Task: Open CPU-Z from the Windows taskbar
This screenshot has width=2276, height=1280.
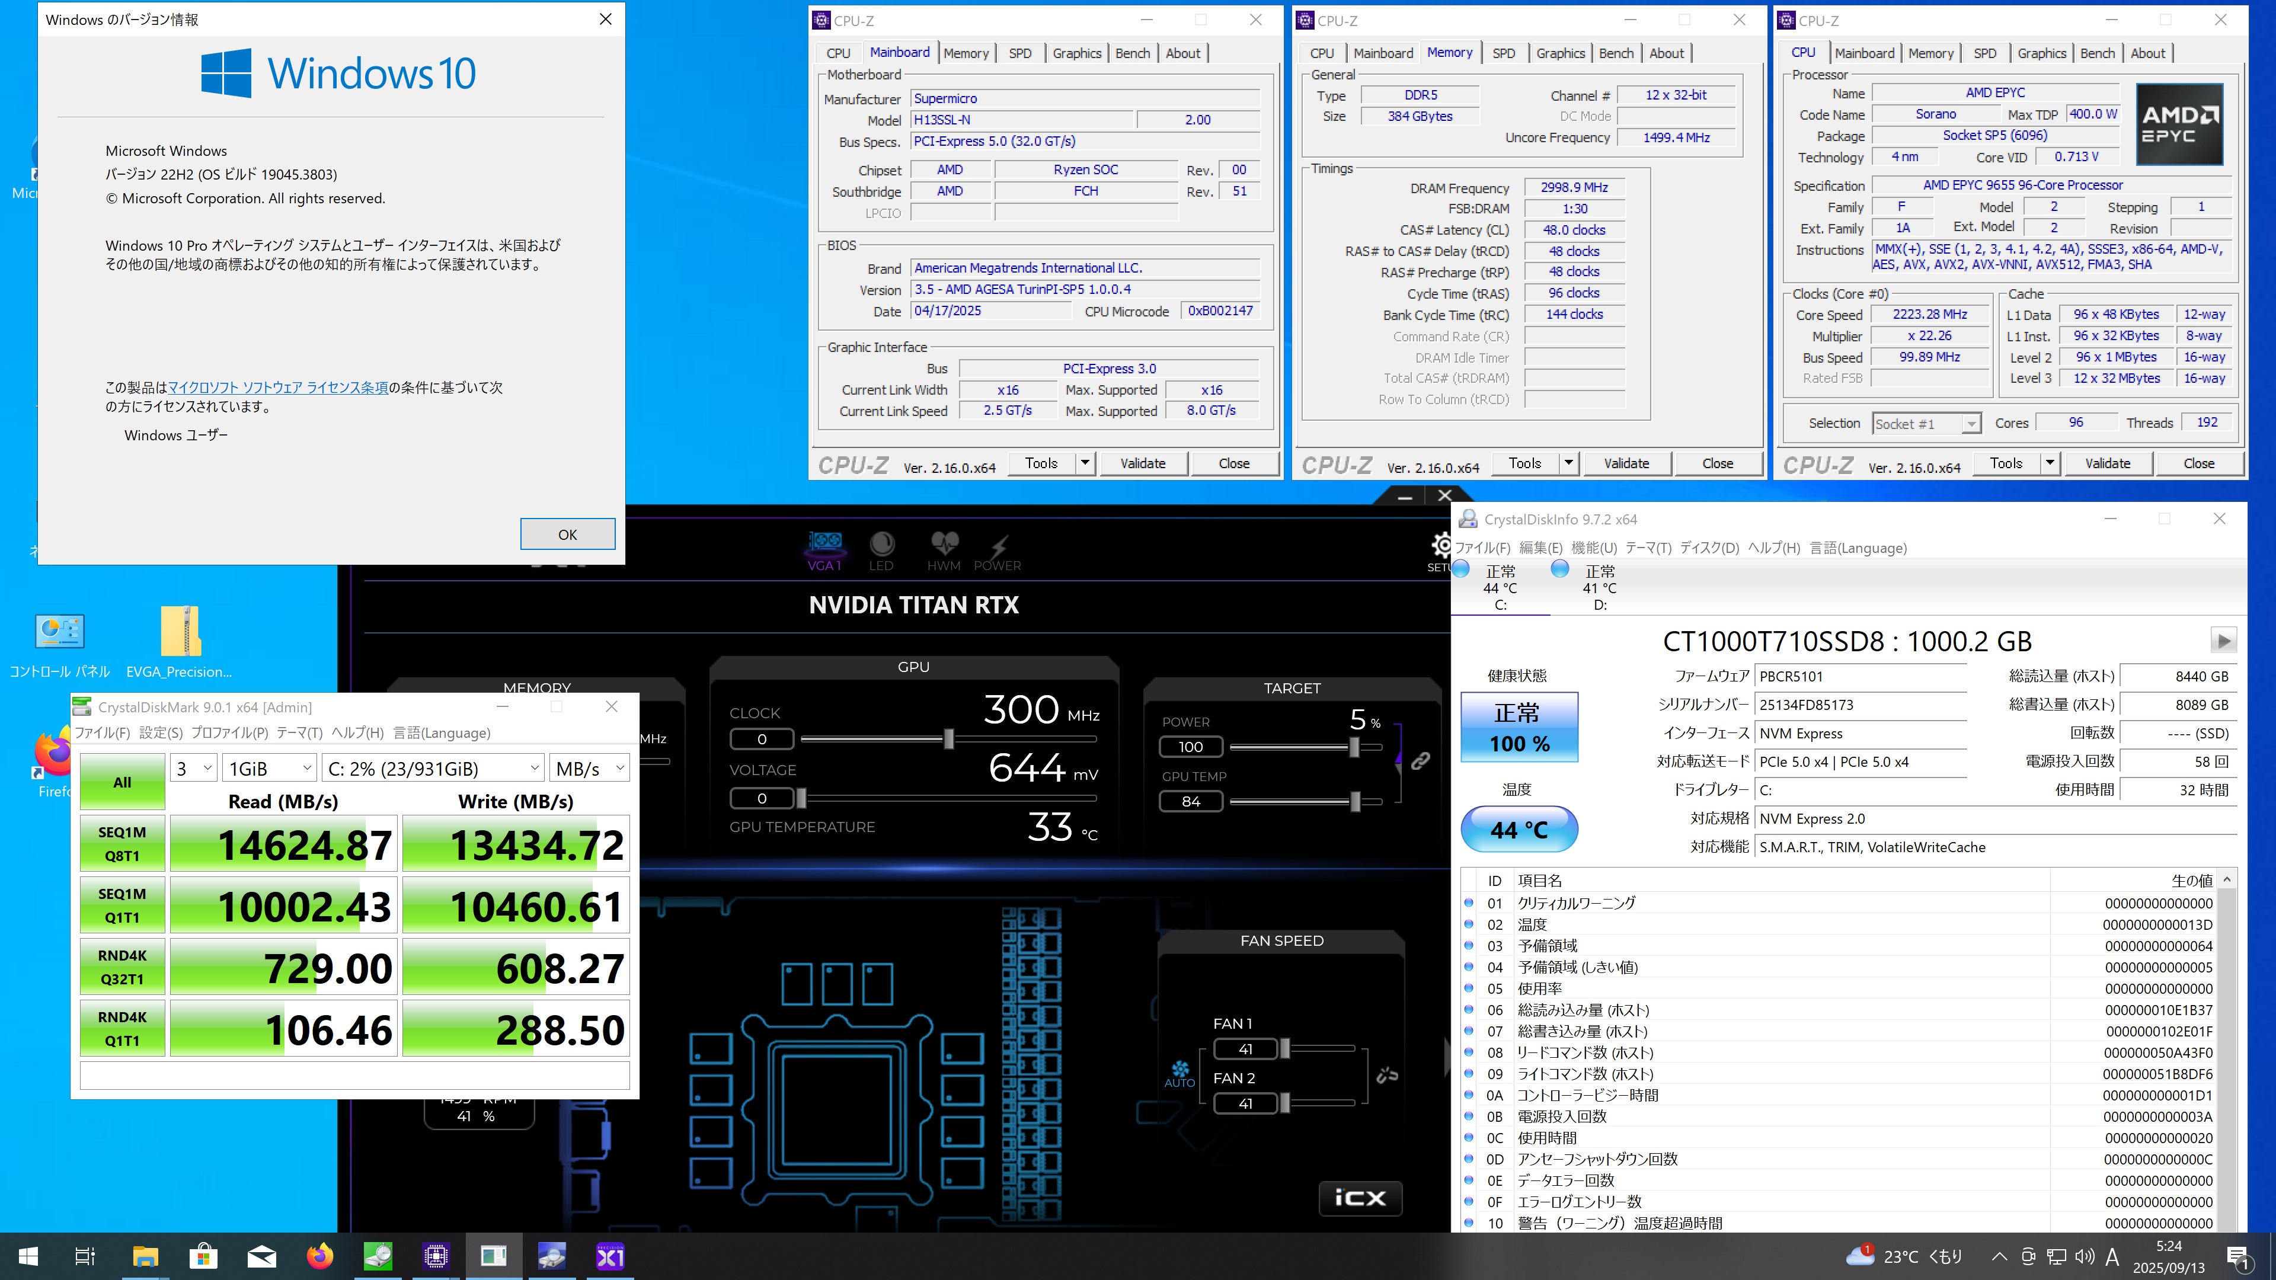Action: coord(436,1256)
